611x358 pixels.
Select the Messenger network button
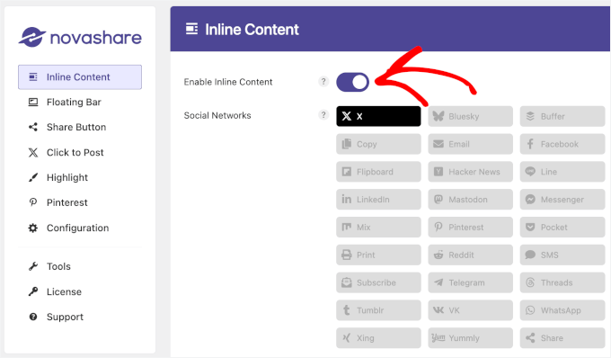[x=562, y=200]
